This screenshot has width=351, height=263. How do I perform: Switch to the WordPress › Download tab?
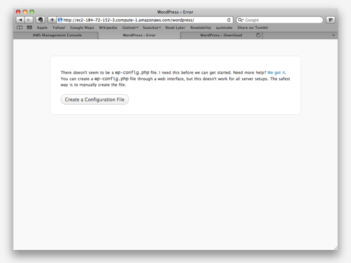point(221,35)
